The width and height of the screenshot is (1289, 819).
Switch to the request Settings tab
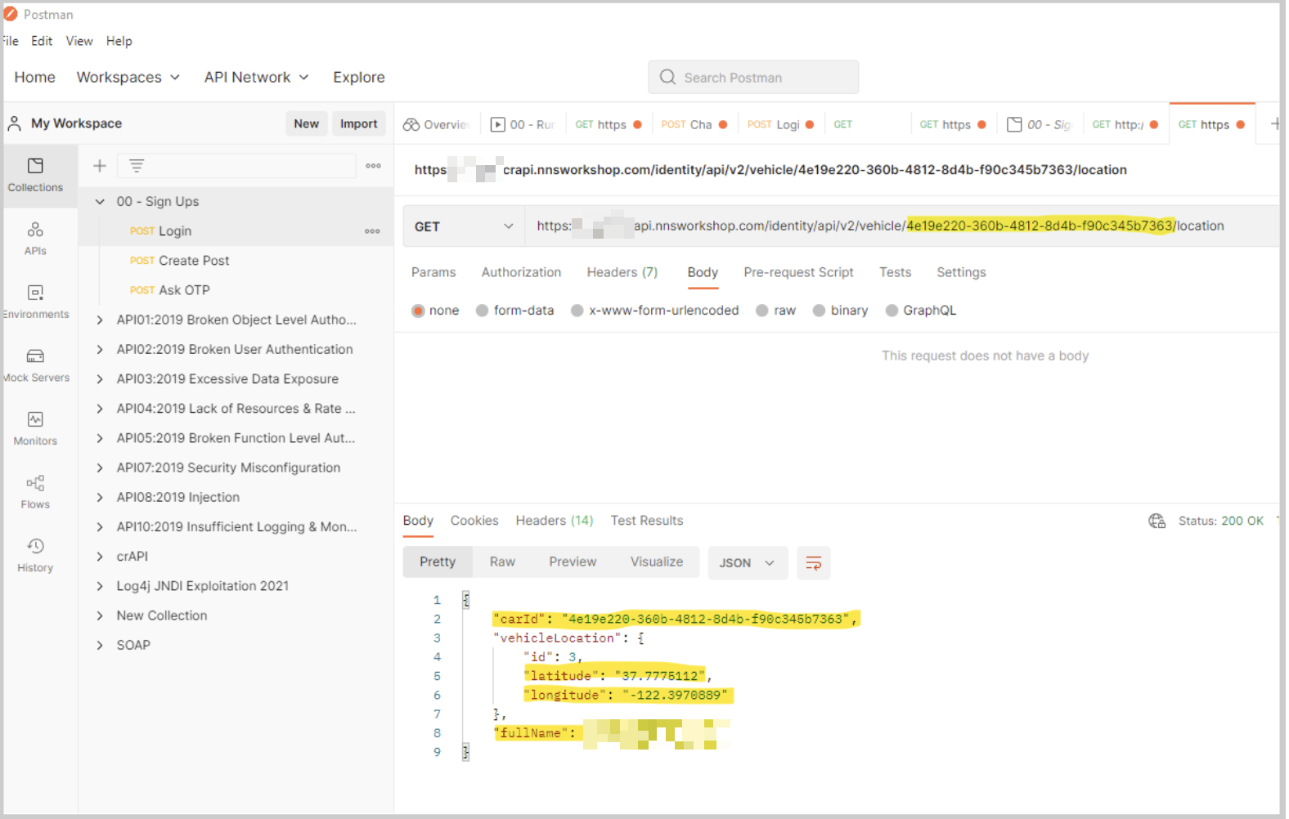pos(961,272)
